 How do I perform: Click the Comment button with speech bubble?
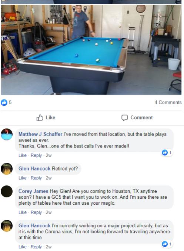point(137,118)
